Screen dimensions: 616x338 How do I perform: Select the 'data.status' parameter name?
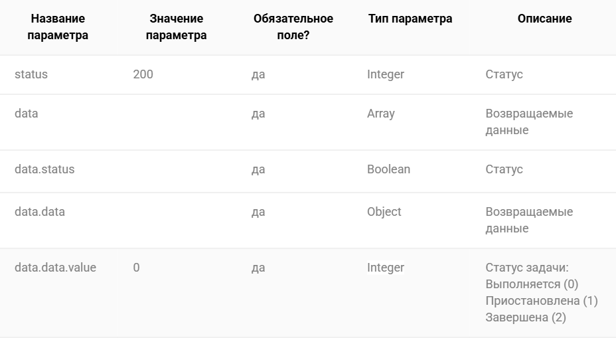(x=44, y=169)
